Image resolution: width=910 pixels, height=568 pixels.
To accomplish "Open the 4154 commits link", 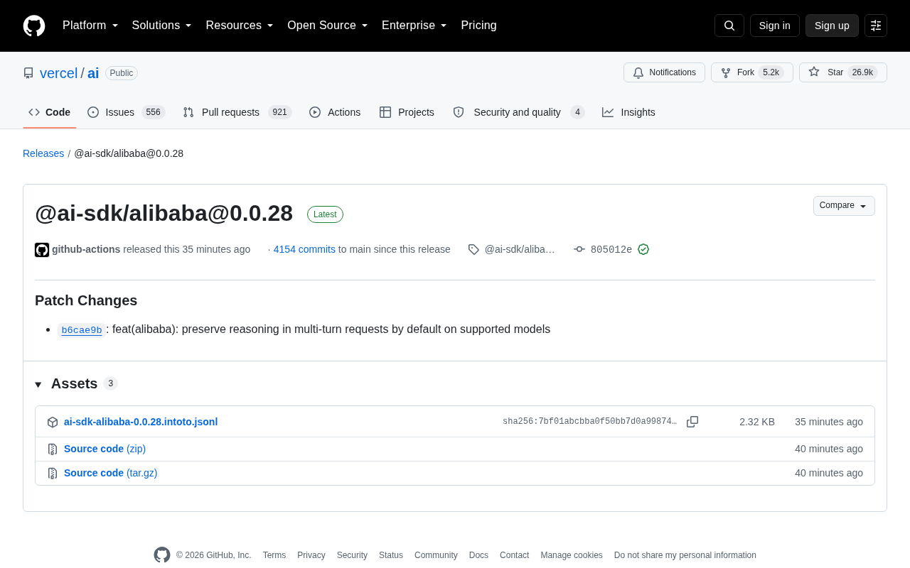I will pos(304,249).
